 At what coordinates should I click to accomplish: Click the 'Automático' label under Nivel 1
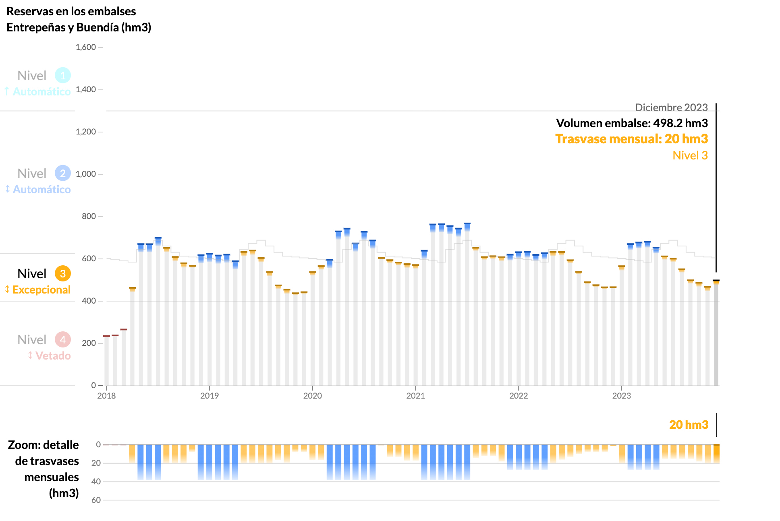click(x=41, y=92)
